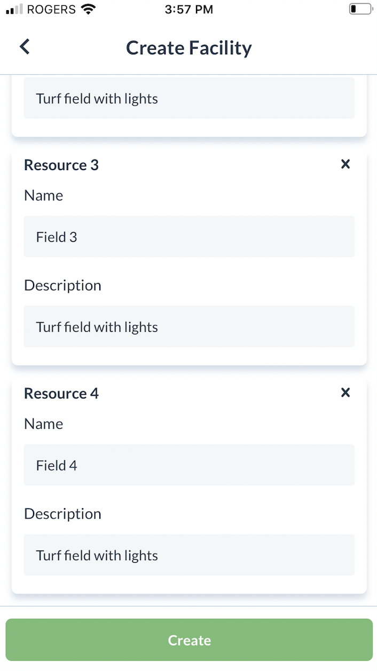Tap the battery icon in status bar

(360, 9)
